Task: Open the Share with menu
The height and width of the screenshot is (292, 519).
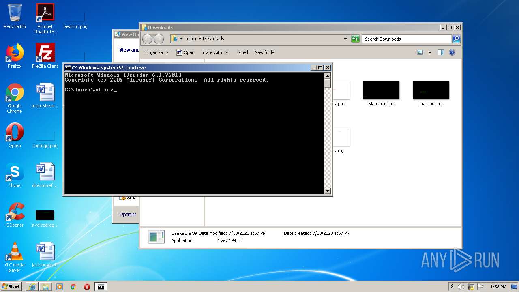Action: point(214,52)
